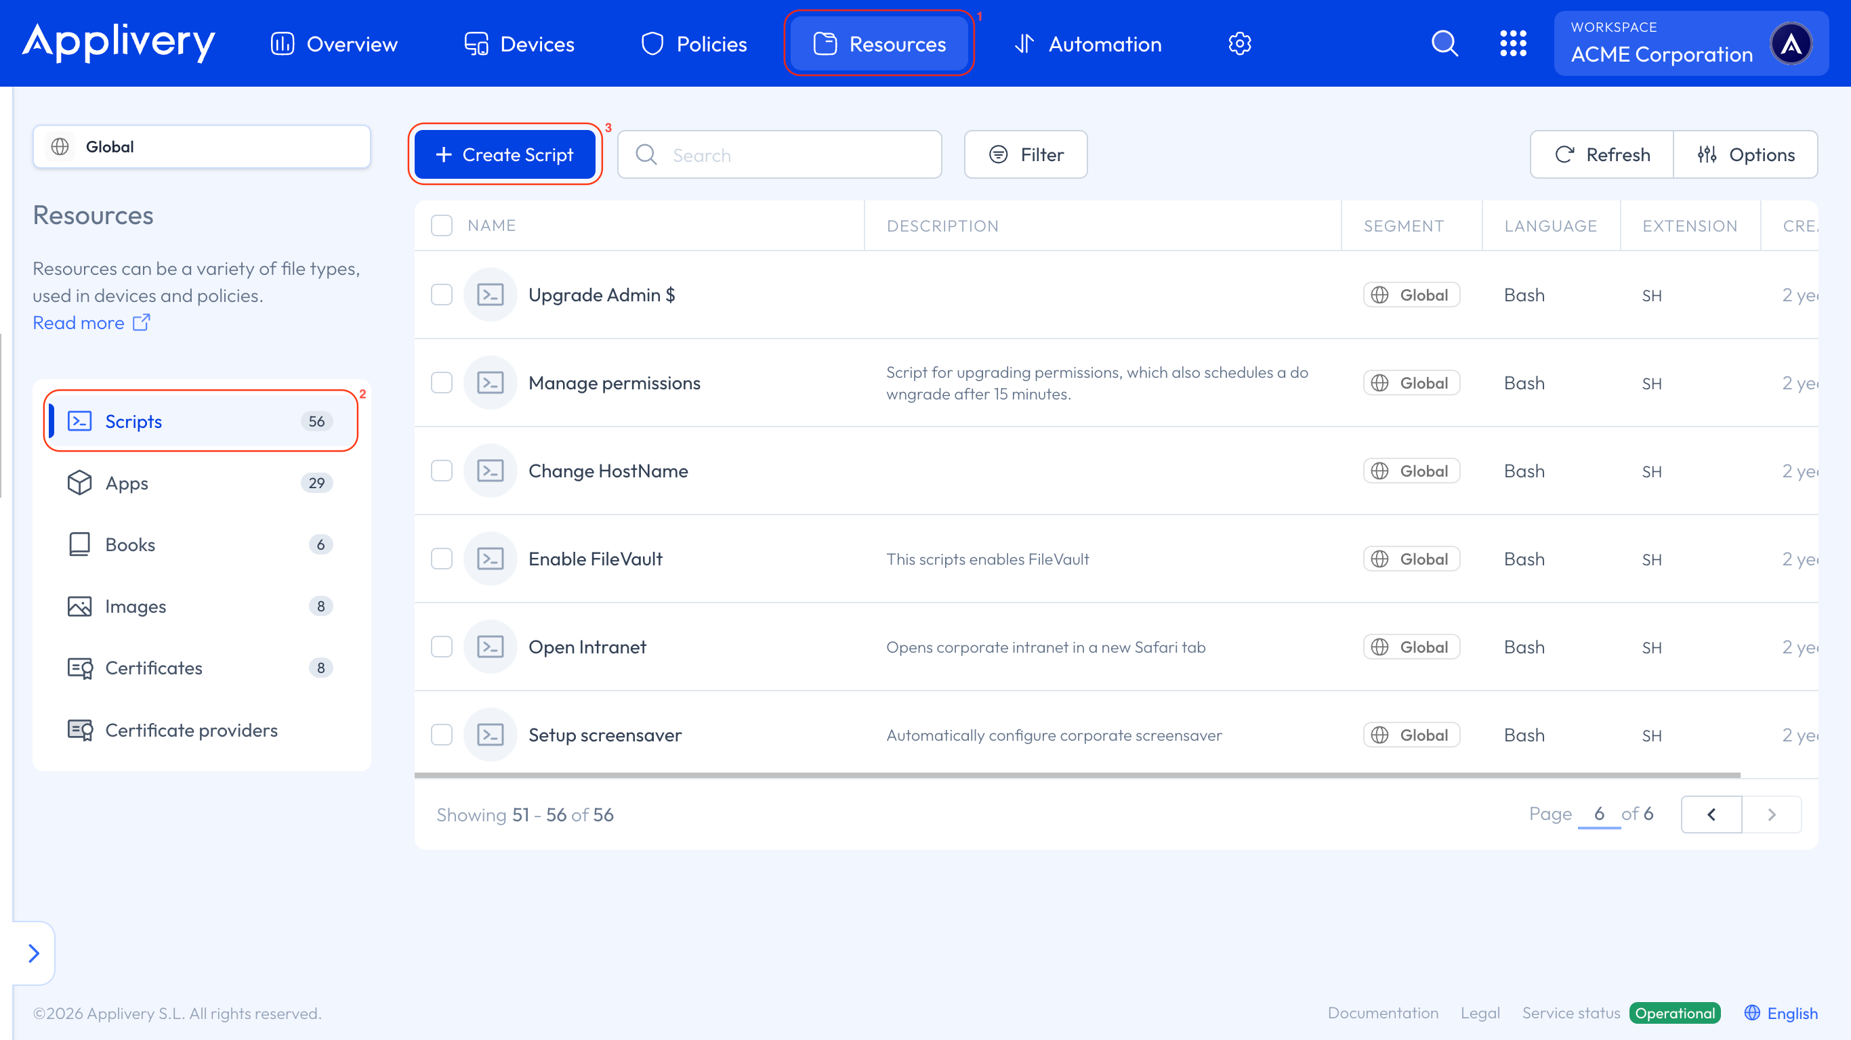The width and height of the screenshot is (1851, 1040).
Task: Click the horizontal table scrollbar
Action: tap(1077, 776)
